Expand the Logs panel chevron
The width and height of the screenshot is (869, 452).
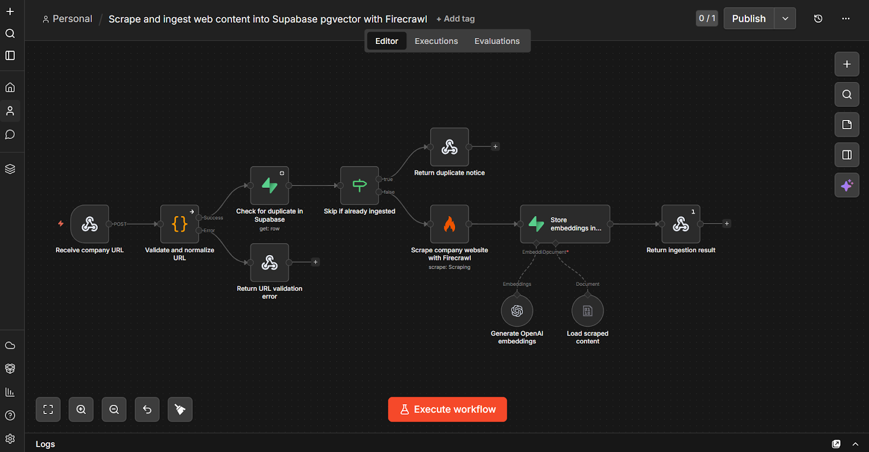(x=855, y=444)
